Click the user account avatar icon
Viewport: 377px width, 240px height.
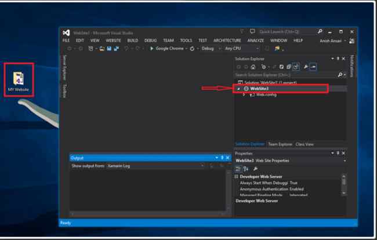pos(351,41)
